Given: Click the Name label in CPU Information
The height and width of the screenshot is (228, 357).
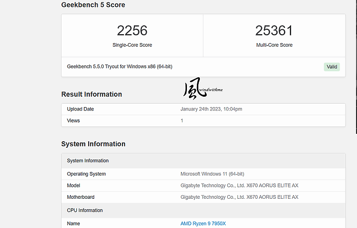Looking at the screenshot, I should tap(73, 224).
